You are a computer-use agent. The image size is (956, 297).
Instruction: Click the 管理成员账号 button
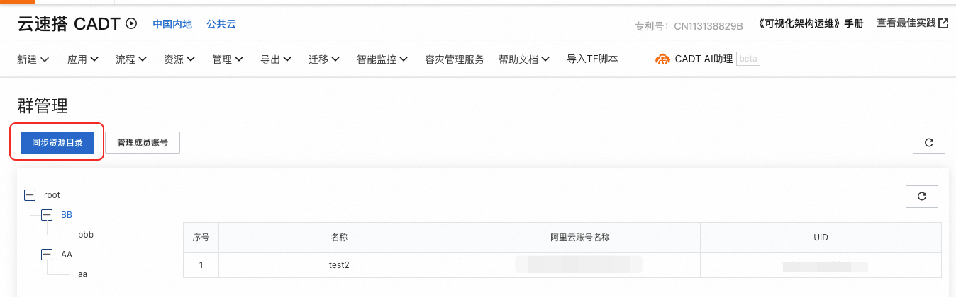[143, 142]
